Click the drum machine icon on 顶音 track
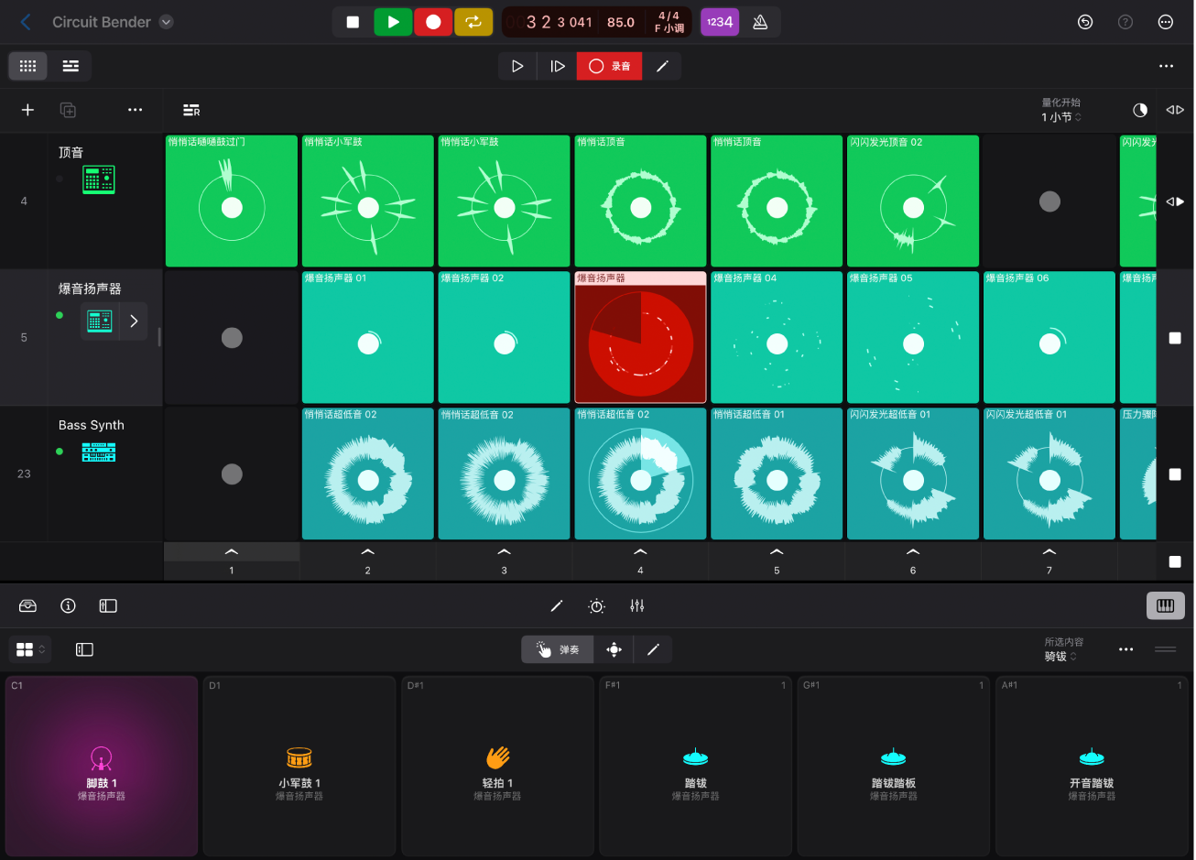This screenshot has width=1196, height=860. point(99,180)
